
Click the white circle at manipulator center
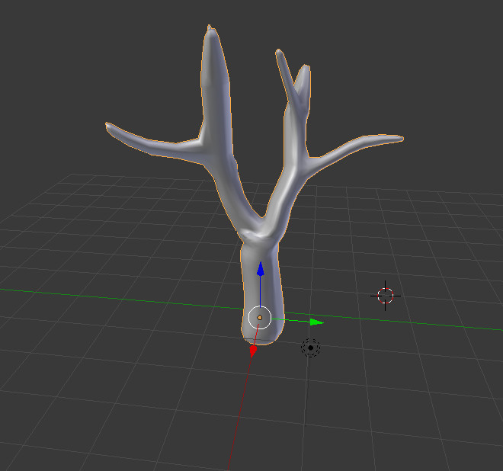pos(260,317)
